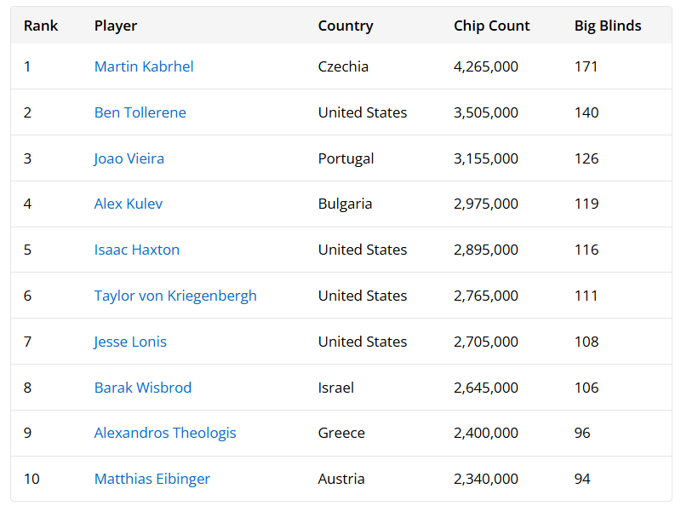681x506 pixels.
Task: Select the Portugal country cell
Action: click(x=346, y=158)
